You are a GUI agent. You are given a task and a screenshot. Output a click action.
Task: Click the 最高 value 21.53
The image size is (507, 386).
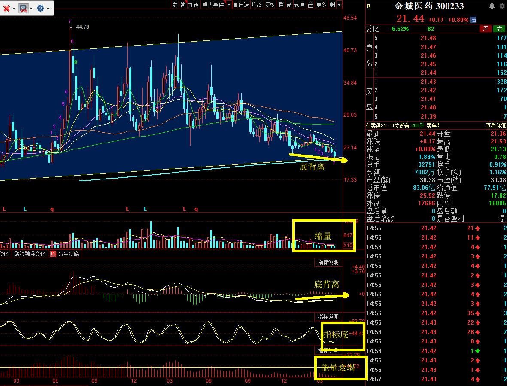click(498, 141)
